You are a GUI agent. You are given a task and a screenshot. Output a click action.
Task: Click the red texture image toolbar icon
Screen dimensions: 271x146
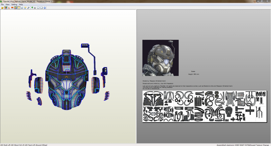(x=12, y=8)
